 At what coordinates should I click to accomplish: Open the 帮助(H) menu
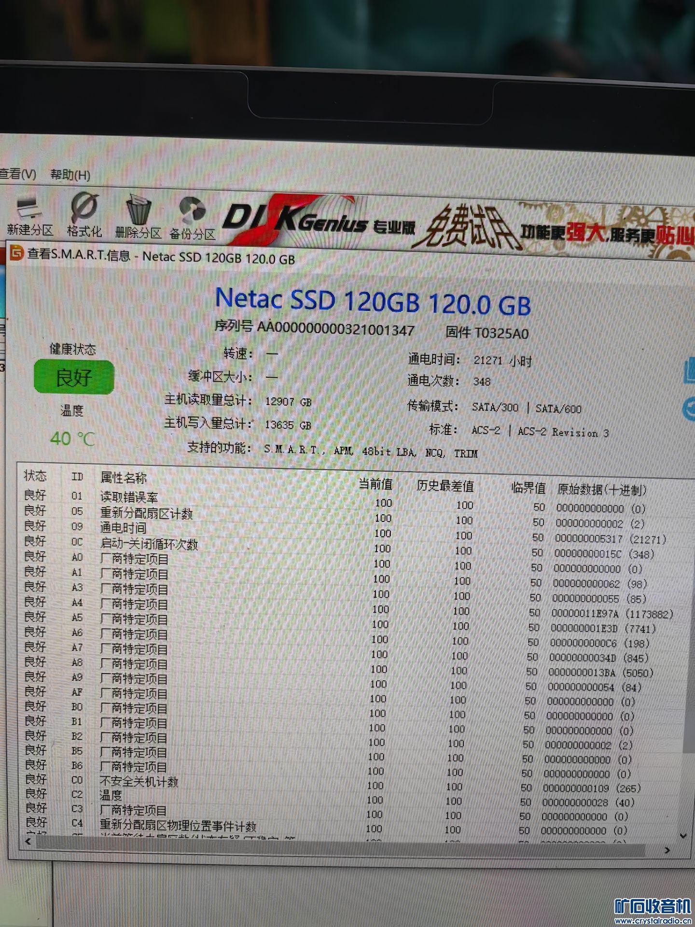pyautogui.click(x=70, y=174)
